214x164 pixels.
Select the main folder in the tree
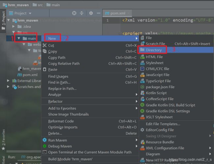[30, 39]
